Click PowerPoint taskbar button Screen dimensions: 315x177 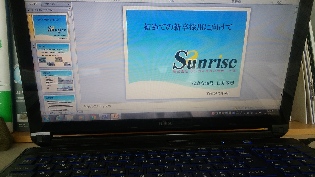point(116,116)
